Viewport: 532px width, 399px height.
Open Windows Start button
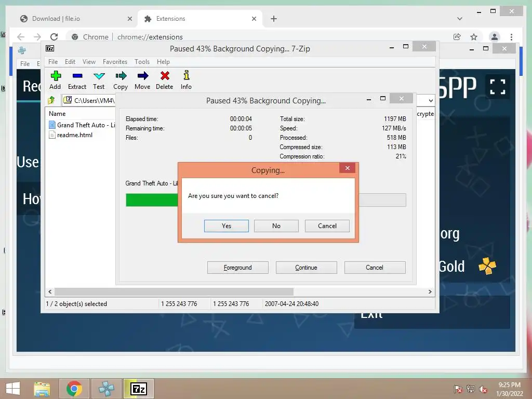tap(13, 389)
